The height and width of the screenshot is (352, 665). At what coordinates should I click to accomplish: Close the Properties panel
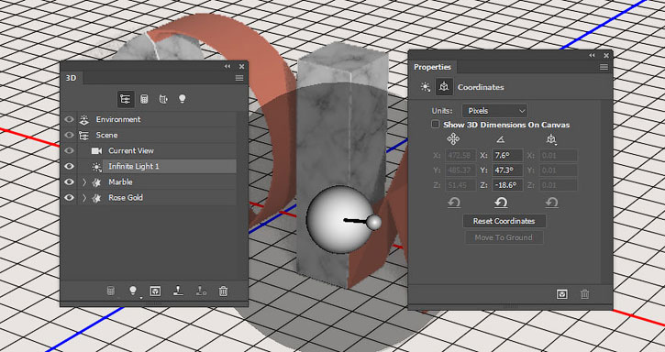pyautogui.click(x=606, y=56)
